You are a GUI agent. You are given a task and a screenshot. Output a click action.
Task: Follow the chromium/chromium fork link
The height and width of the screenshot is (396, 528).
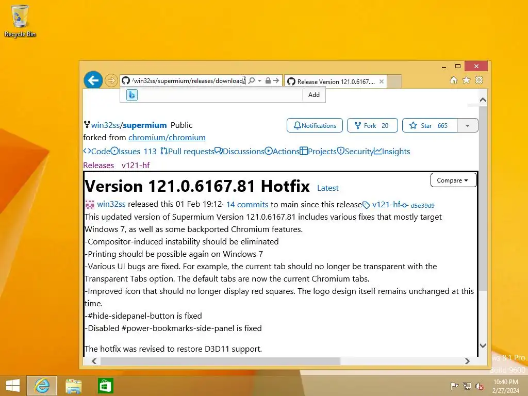click(167, 138)
